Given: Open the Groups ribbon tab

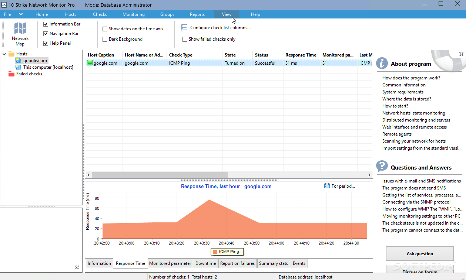Looking at the screenshot, I should click(167, 14).
